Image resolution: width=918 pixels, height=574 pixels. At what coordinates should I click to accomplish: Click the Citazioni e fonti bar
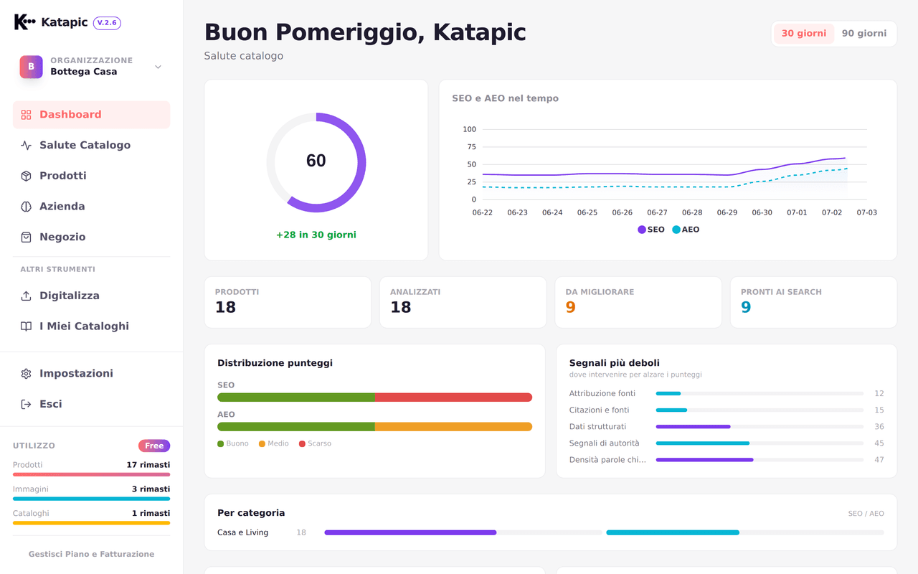point(760,410)
